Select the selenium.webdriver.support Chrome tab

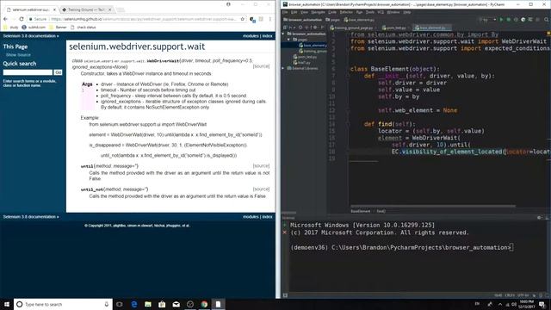30,9
